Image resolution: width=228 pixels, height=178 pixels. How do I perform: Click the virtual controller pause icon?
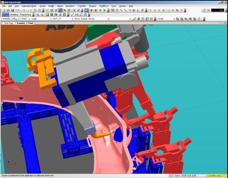point(155,10)
